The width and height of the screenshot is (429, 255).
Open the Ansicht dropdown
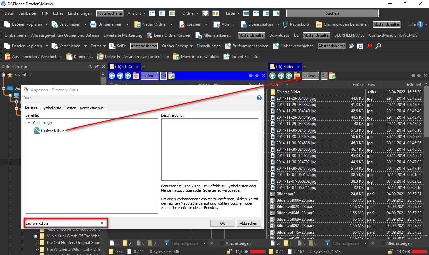tap(136, 13)
